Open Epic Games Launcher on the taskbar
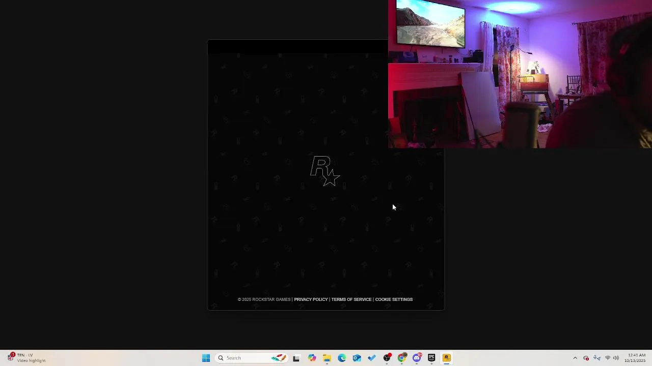 point(431,358)
